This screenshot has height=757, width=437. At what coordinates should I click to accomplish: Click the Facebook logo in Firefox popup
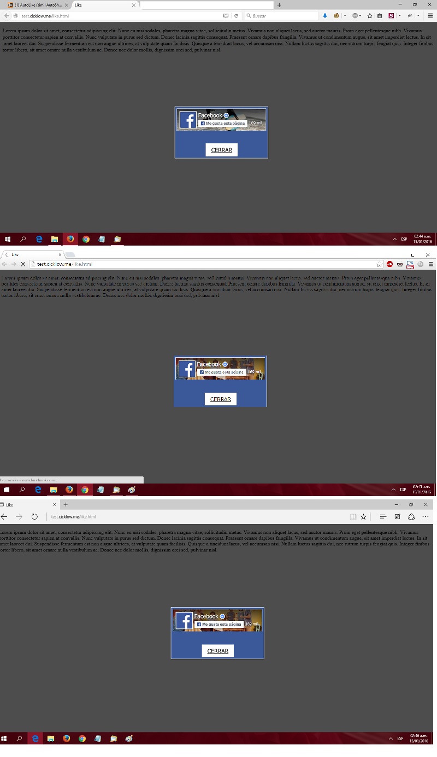point(188,120)
